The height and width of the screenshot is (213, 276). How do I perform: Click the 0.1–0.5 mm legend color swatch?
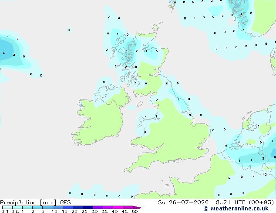tap(7, 207)
